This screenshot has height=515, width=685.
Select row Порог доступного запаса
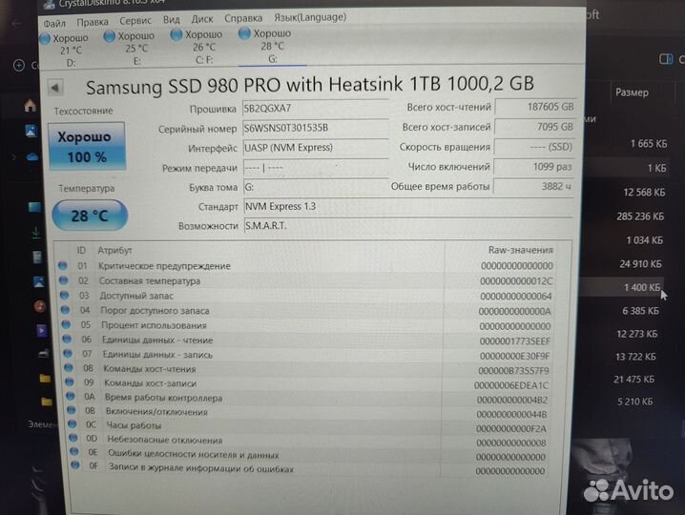(x=306, y=311)
